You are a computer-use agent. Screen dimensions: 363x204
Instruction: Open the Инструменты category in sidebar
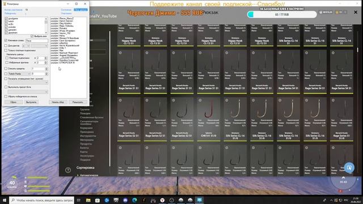click(x=88, y=136)
